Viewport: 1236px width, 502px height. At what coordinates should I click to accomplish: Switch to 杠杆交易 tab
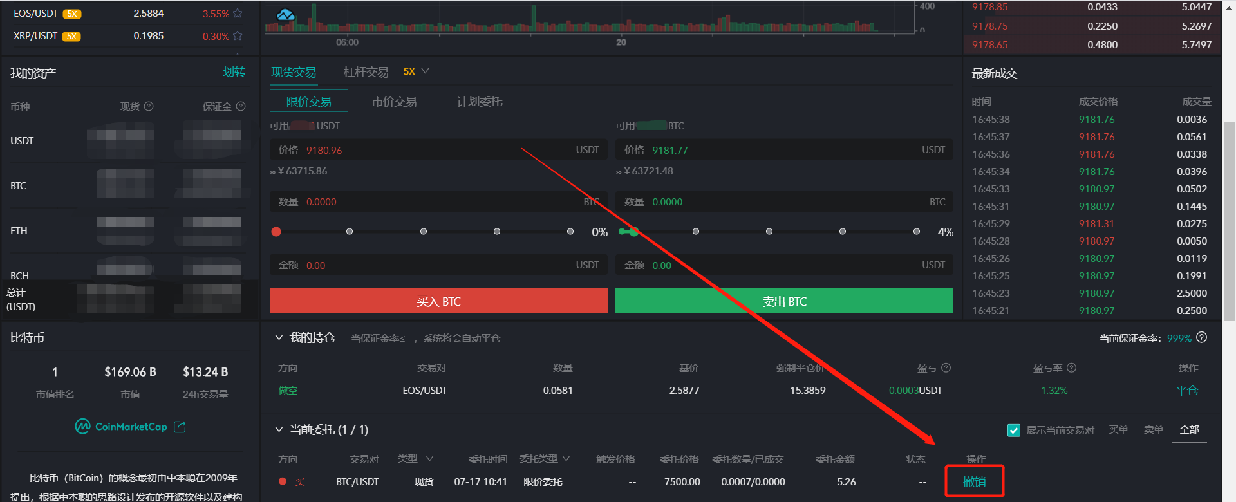(366, 72)
